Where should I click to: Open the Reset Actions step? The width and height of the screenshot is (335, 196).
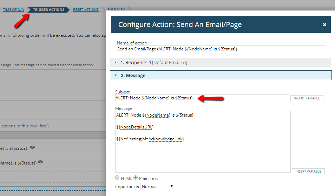(86, 9)
